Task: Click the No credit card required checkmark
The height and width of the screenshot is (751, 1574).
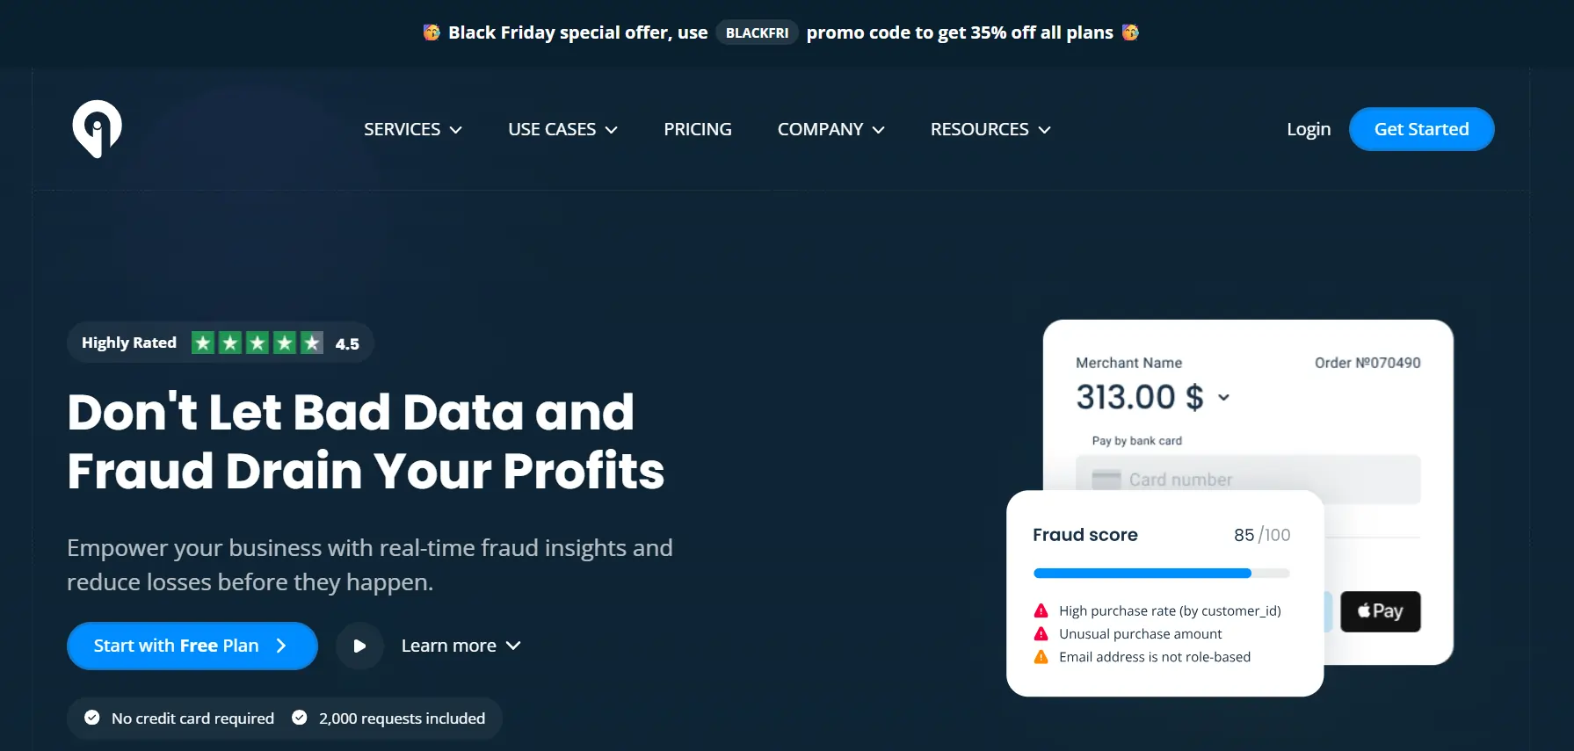Action: [92, 718]
